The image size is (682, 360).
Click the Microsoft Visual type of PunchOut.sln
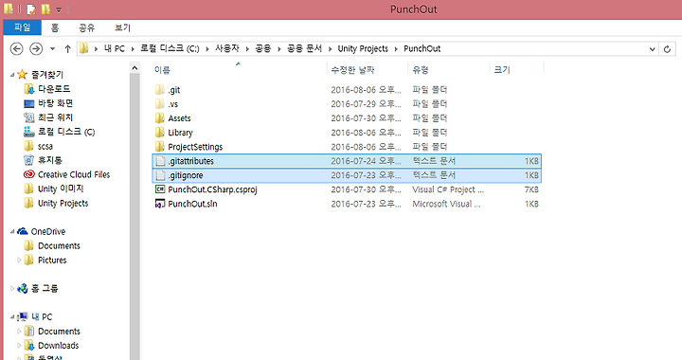[x=446, y=204]
